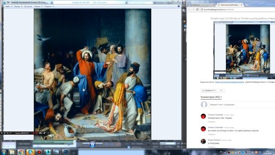Open Photo Viewer from the taskbar

[x=57, y=152]
